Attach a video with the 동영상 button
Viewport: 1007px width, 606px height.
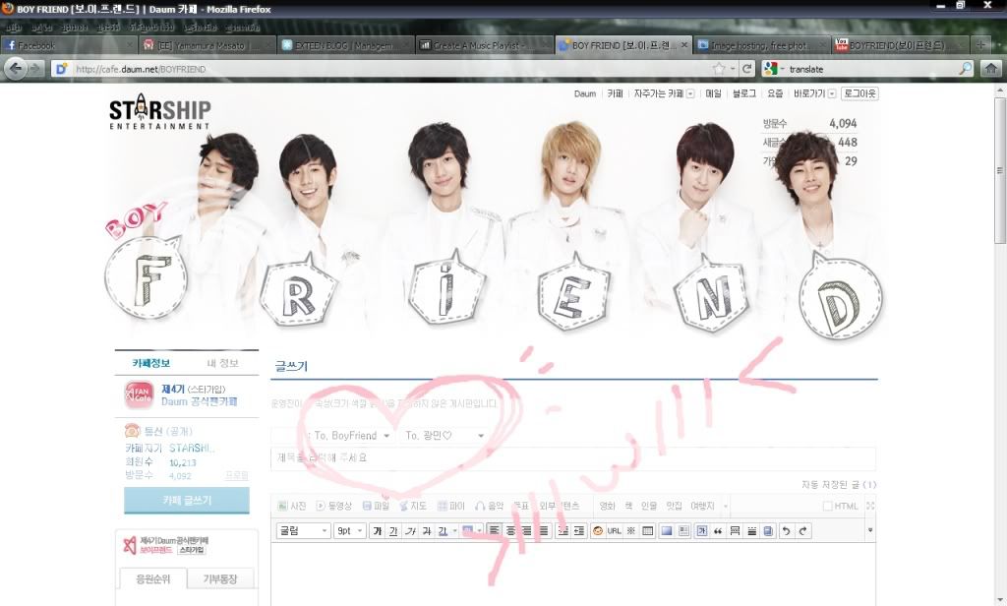point(334,506)
